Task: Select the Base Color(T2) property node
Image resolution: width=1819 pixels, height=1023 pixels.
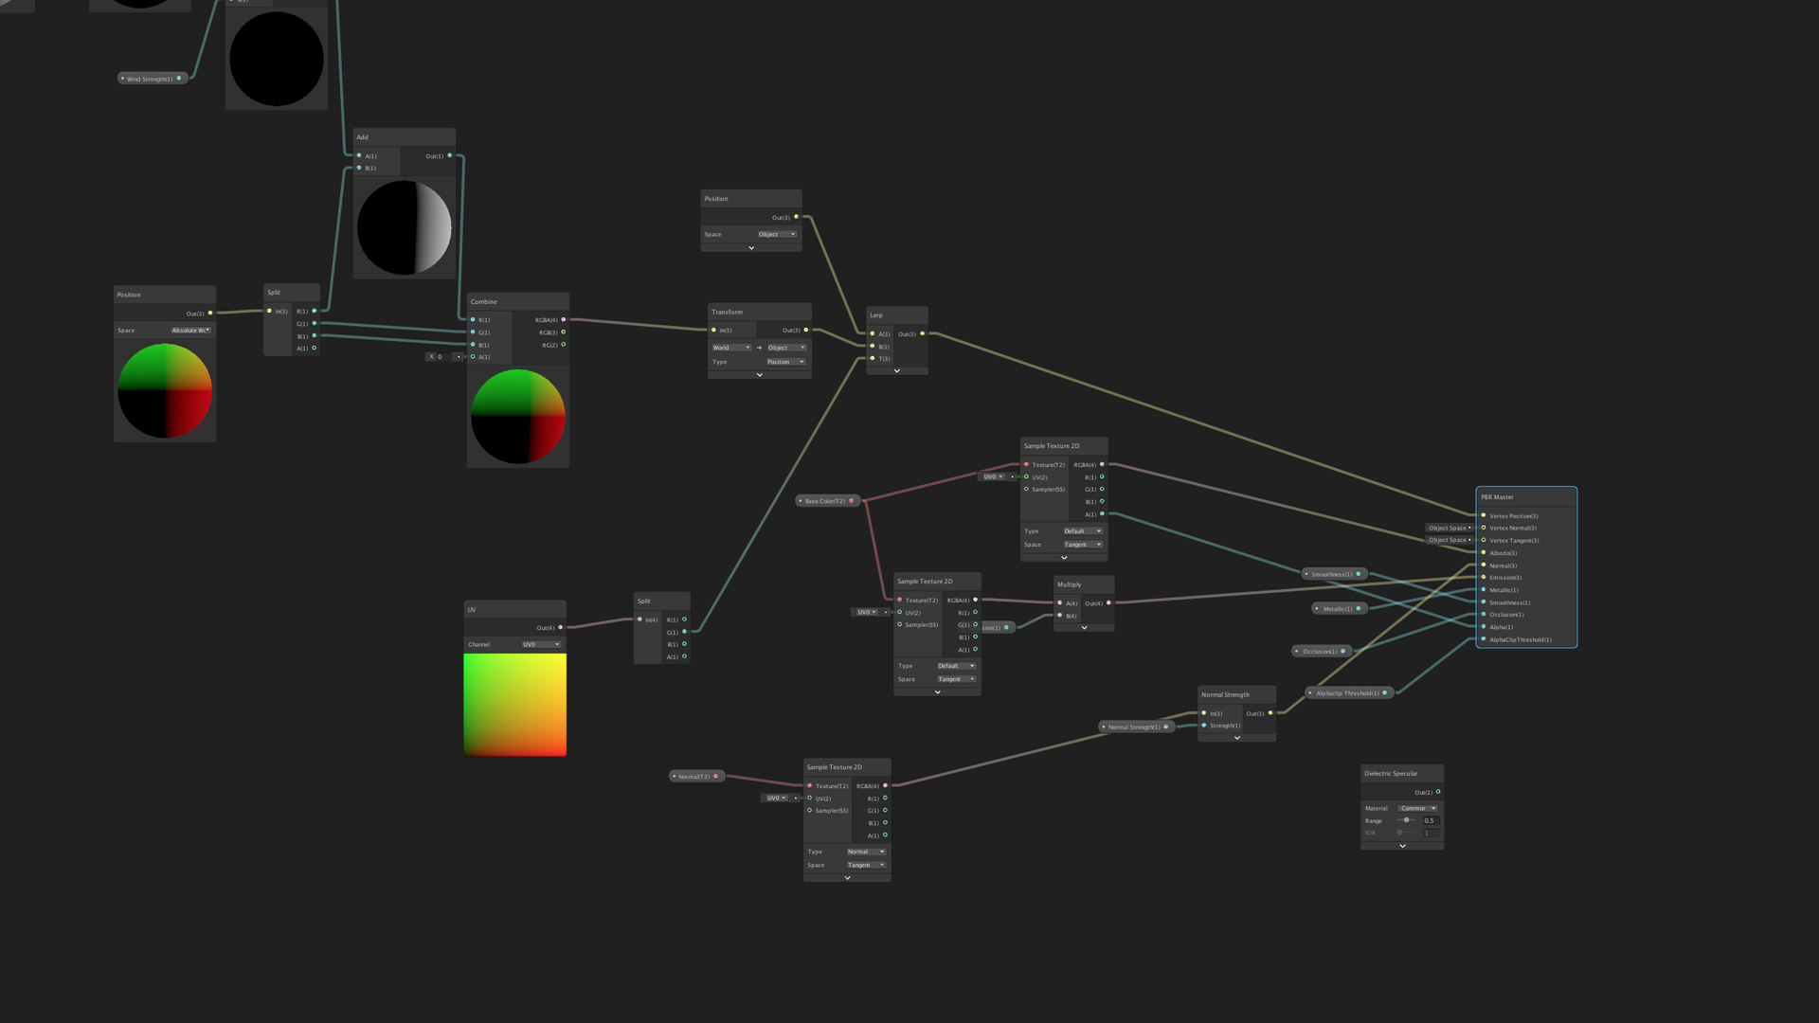Action: click(x=826, y=501)
